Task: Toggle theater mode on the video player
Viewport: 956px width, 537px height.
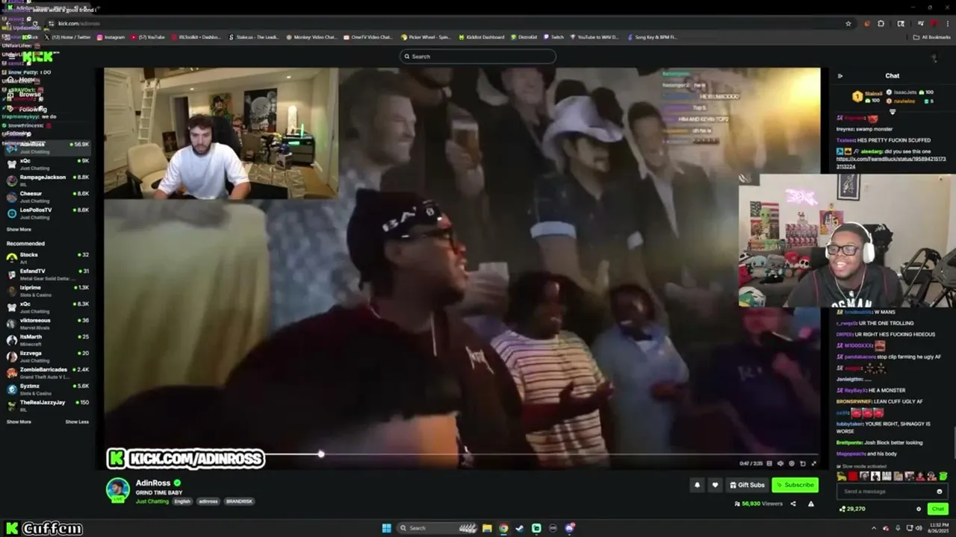Action: click(803, 464)
